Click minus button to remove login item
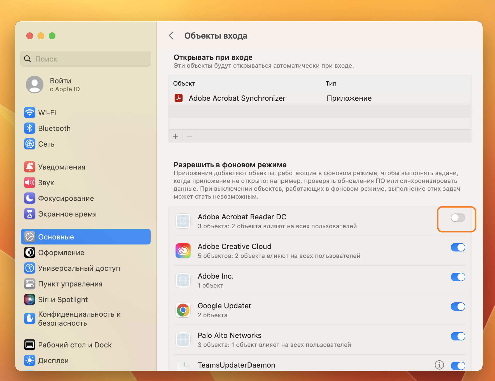This screenshot has width=495, height=381. point(189,136)
